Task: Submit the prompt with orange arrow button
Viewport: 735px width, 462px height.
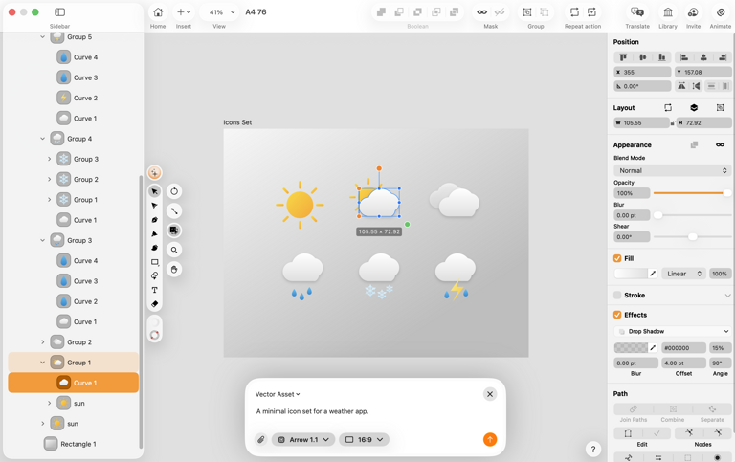Action: pos(490,439)
